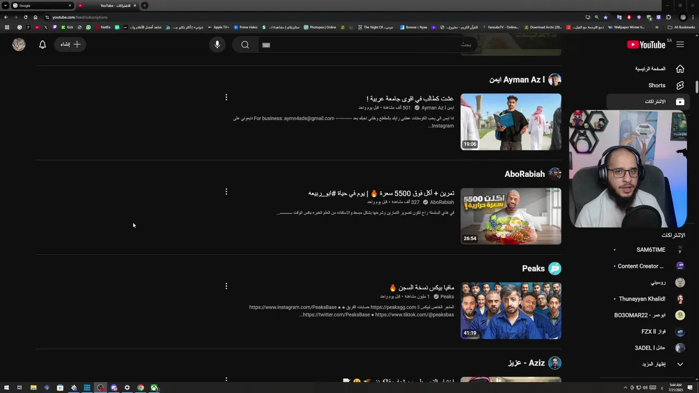
Task: Open روسيني channel in sidebar
Action: 648,283
